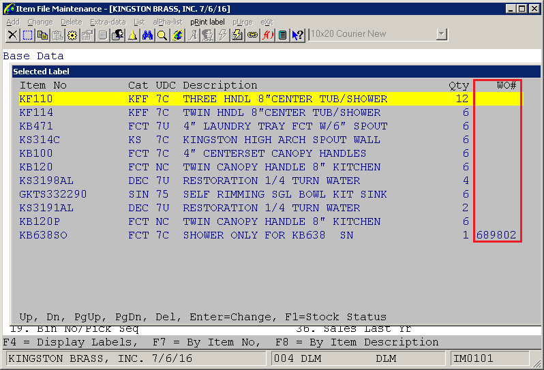
Task: Click the copy pages toolbar icon
Action: (x=42, y=35)
